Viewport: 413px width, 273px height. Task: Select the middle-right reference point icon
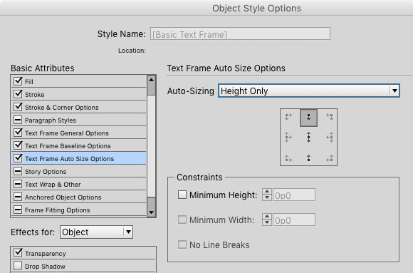pos(330,137)
